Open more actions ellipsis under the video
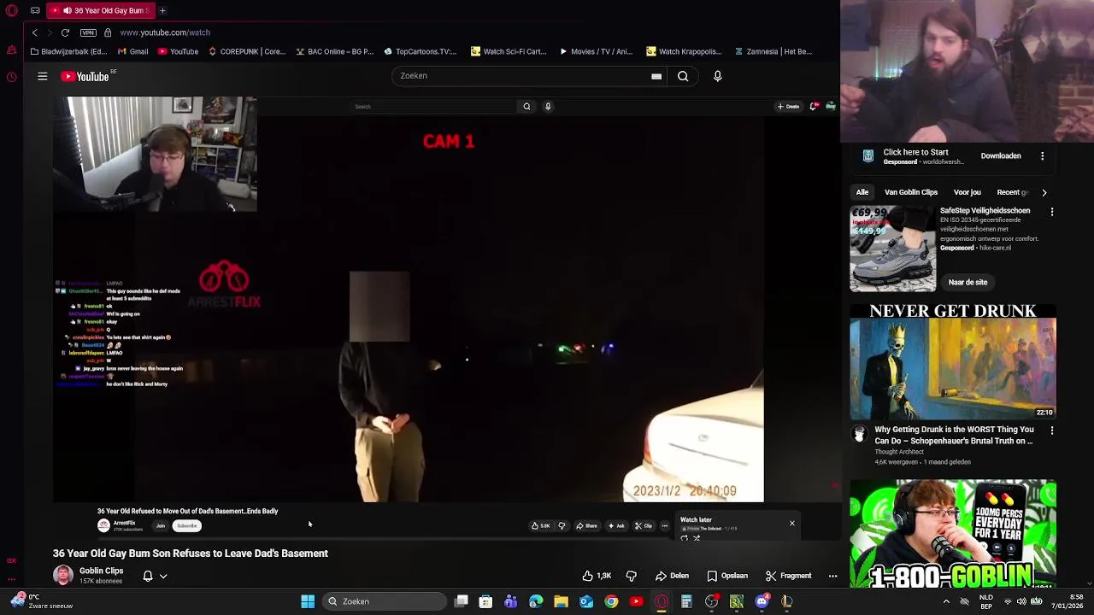 point(832,576)
